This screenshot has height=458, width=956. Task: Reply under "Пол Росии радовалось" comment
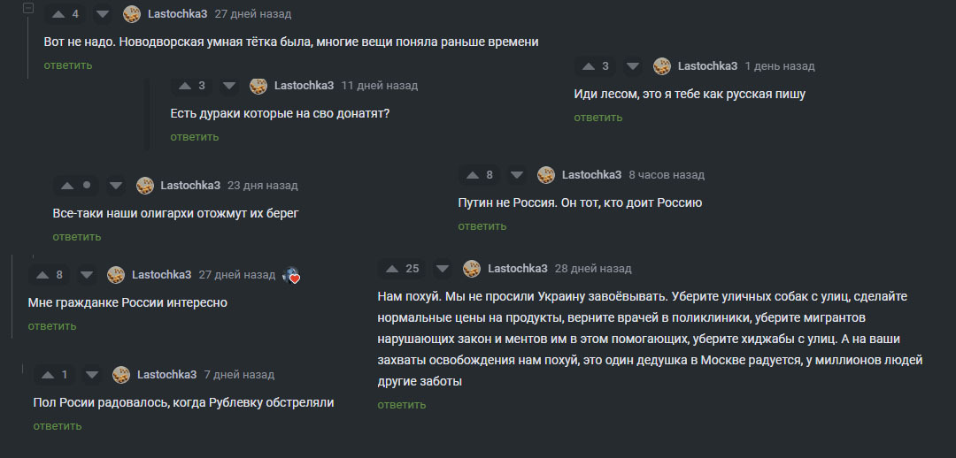point(57,426)
